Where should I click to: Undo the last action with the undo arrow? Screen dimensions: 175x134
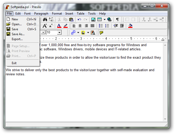tap(79, 20)
